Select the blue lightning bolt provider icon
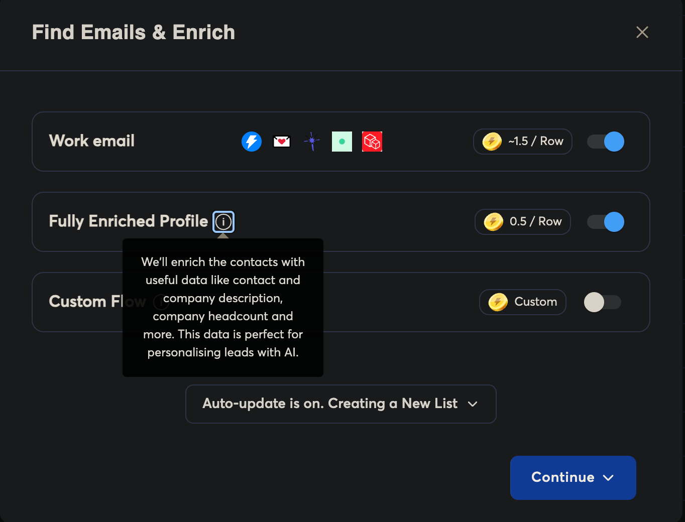 click(252, 142)
